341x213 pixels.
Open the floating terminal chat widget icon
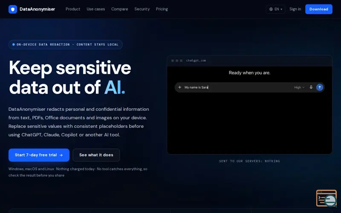coord(327,198)
